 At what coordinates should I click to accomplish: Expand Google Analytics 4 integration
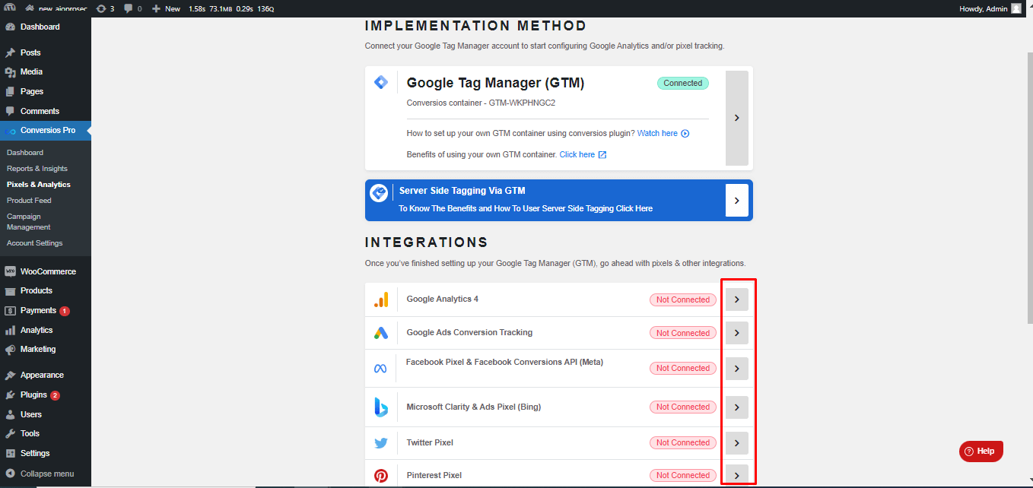(736, 299)
